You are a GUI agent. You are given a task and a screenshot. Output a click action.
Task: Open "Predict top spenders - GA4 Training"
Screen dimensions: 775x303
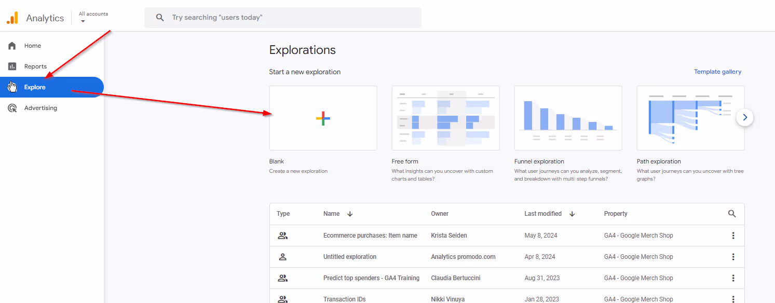(x=371, y=278)
